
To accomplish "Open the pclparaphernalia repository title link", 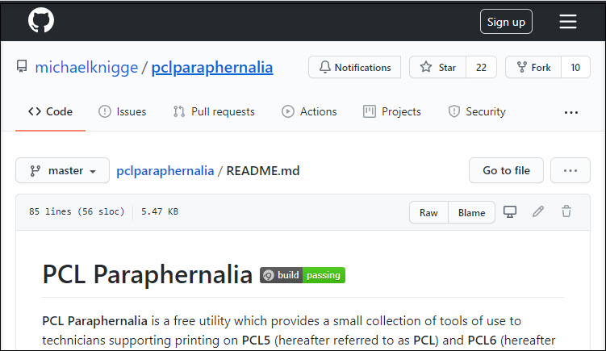I will 211,67.
